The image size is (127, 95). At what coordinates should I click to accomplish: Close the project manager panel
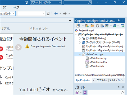click(123, 21)
